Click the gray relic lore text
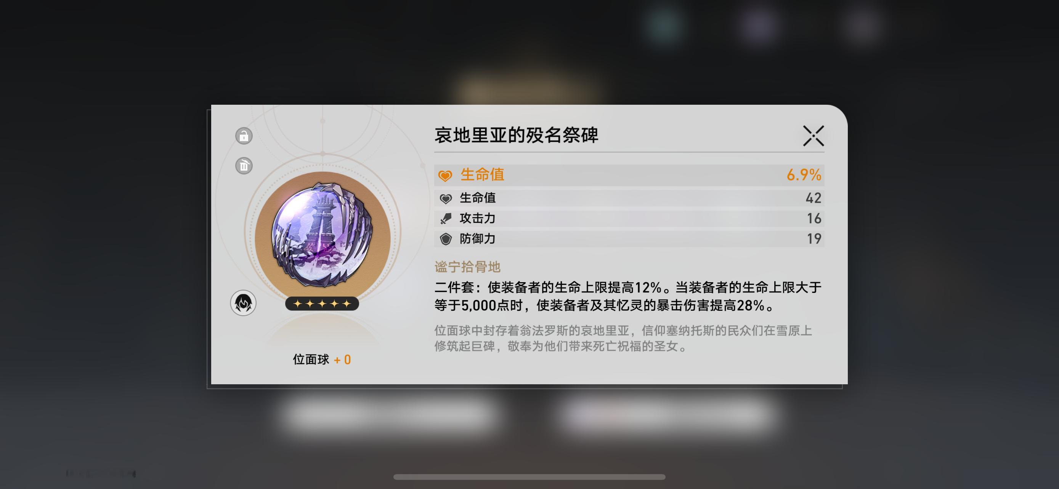Viewport: 1059px width, 489px height. coord(623,339)
